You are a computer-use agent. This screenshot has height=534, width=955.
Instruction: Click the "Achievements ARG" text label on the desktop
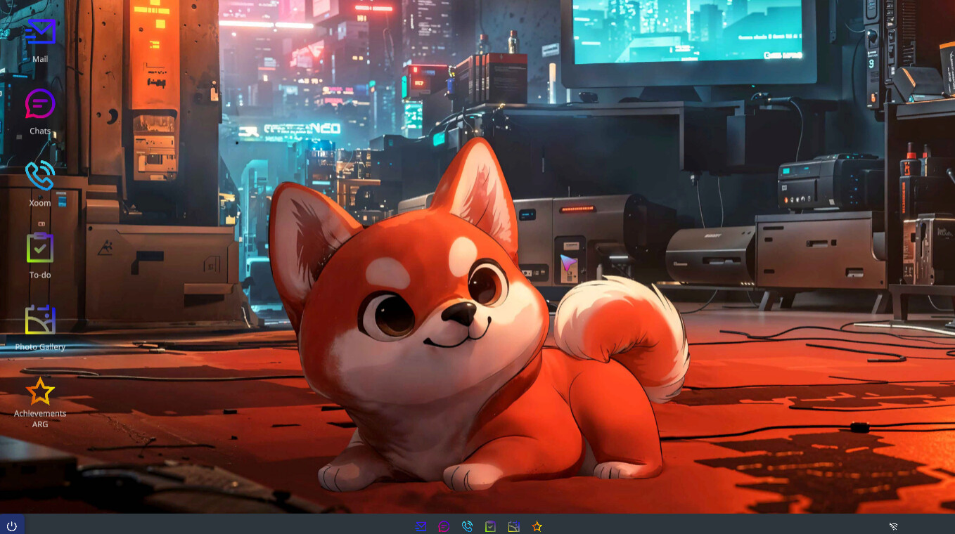pos(40,419)
